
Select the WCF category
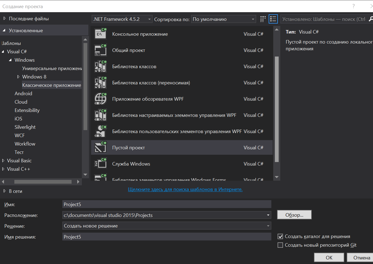point(20,135)
